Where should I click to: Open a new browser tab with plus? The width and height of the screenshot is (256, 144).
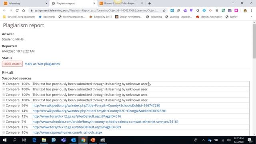[150, 3]
